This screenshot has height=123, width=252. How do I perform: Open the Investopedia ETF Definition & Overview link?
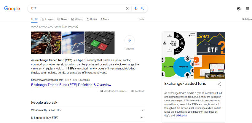pos(71,85)
